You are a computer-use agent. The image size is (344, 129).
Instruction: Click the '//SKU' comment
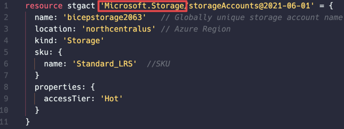tap(159, 64)
